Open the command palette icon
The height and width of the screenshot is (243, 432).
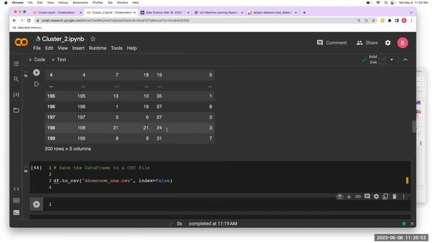coord(16,200)
